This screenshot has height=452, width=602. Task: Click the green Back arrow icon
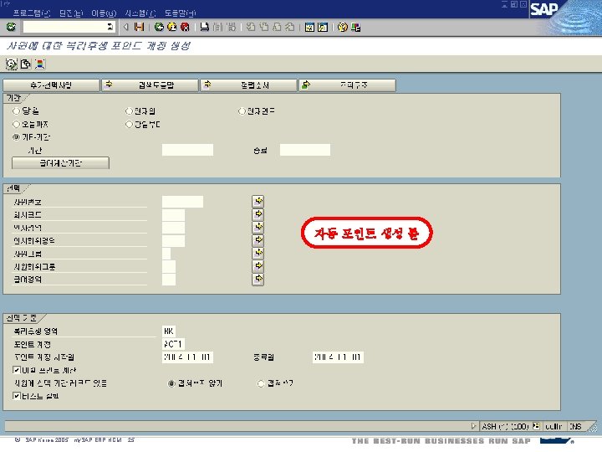159,27
